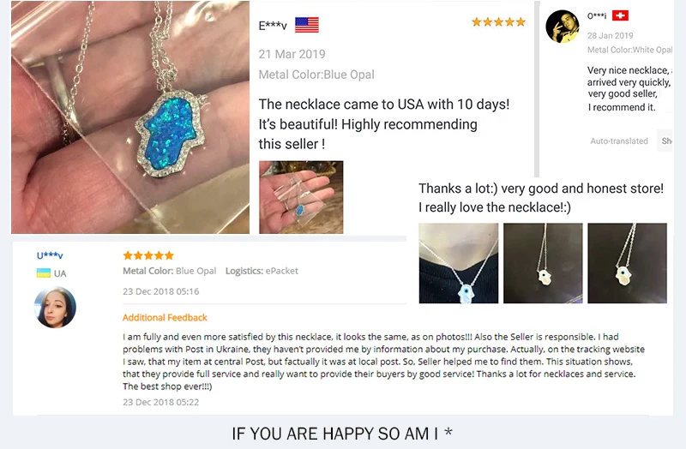Open the small hand-holding-necklace review thumbnail
This screenshot has height=449, width=686.
(301, 197)
